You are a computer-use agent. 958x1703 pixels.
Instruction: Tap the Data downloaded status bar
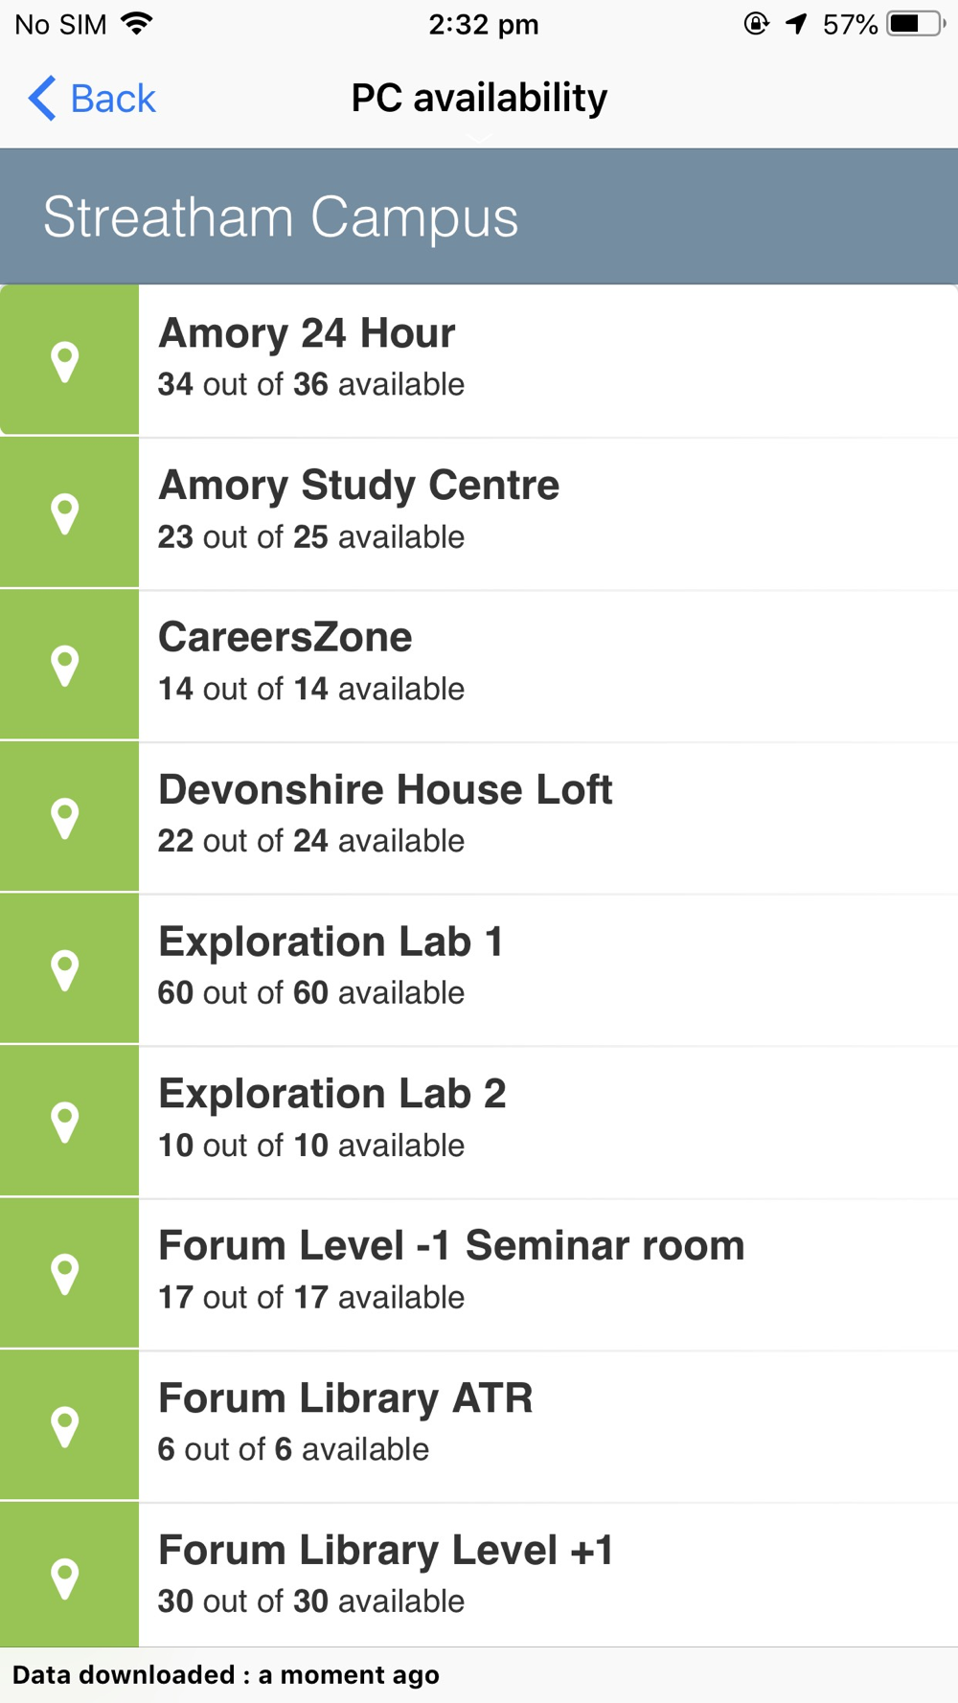point(479,1674)
